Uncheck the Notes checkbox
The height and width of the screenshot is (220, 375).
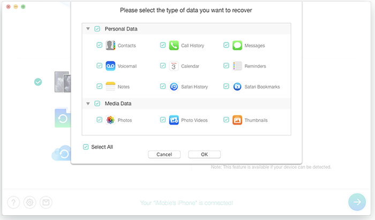coord(99,86)
